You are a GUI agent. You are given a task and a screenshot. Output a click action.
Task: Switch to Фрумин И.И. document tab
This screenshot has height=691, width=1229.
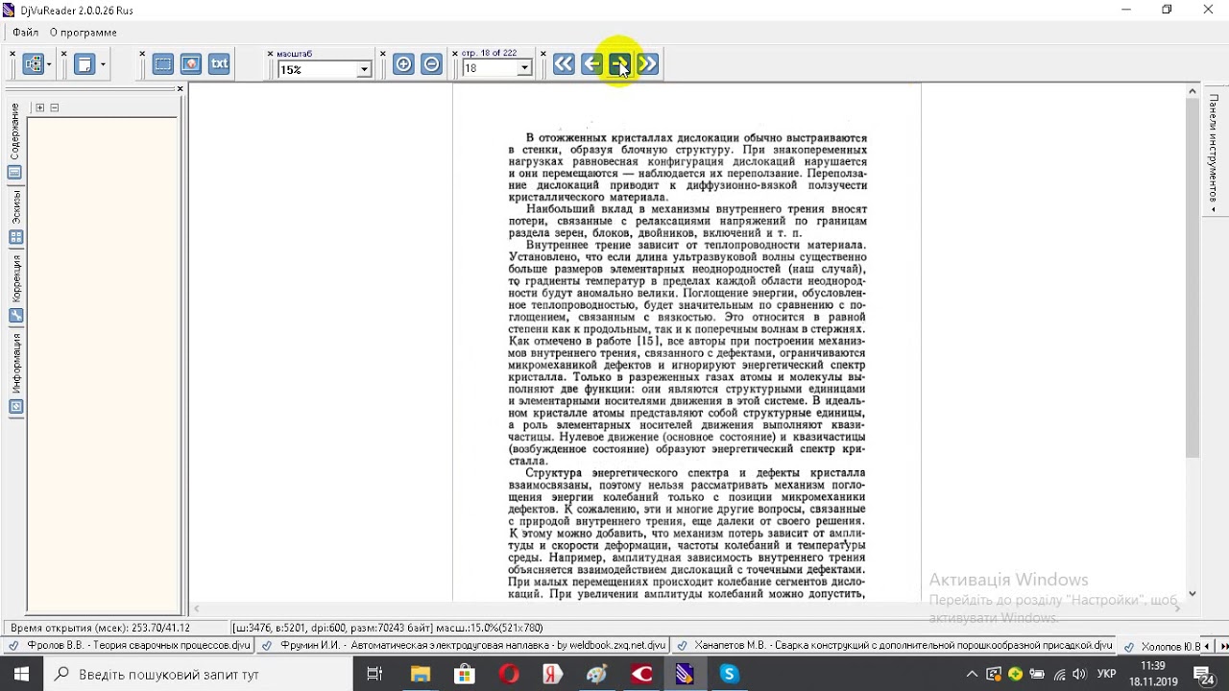pos(464,646)
